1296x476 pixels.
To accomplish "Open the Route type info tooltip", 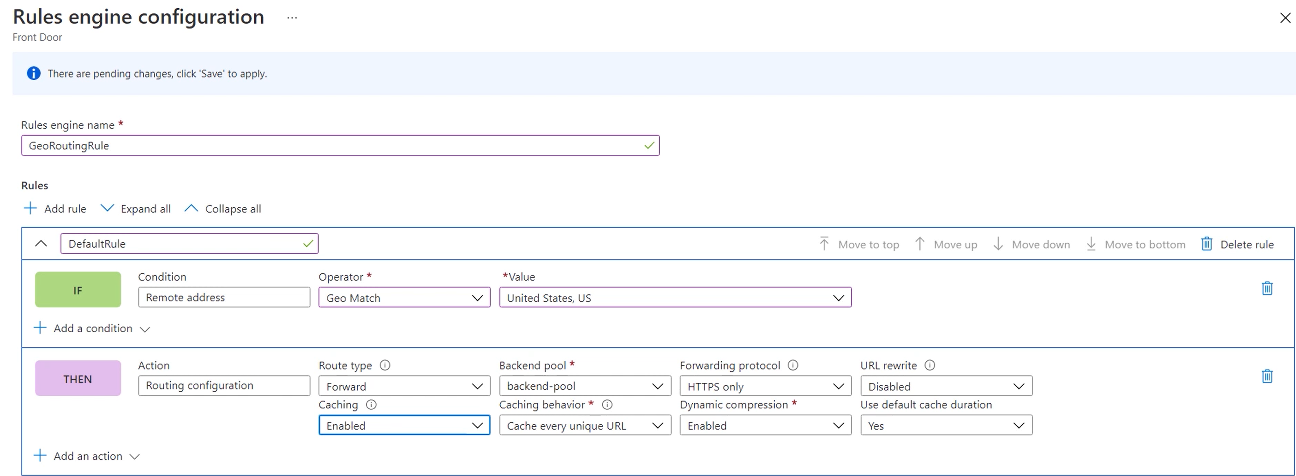I will tap(384, 365).
